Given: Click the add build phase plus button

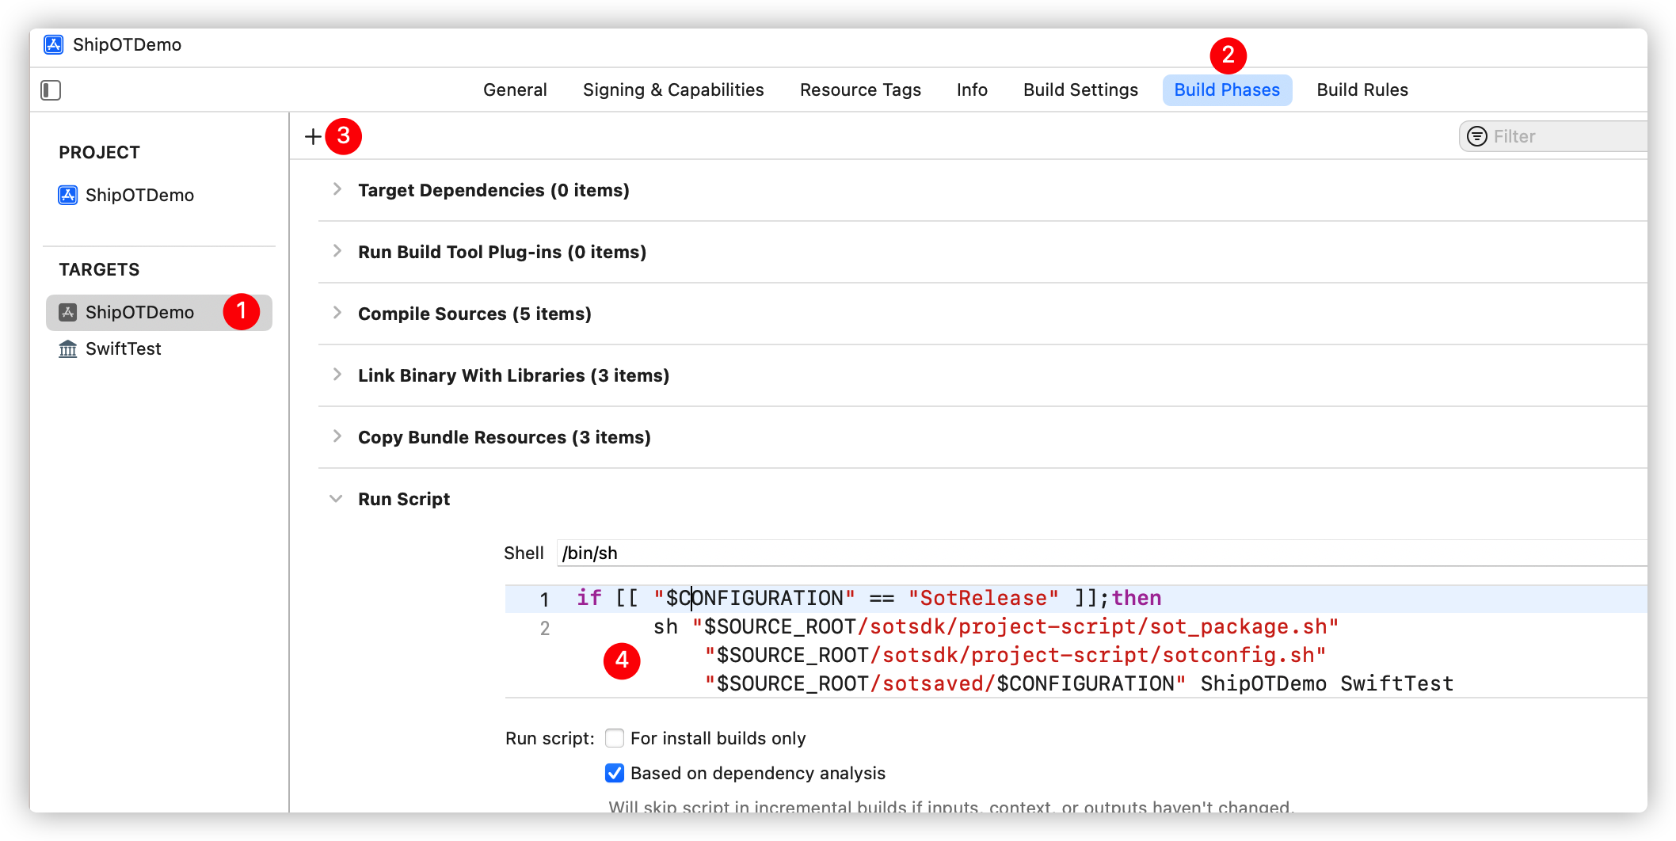Looking at the screenshot, I should 313,136.
